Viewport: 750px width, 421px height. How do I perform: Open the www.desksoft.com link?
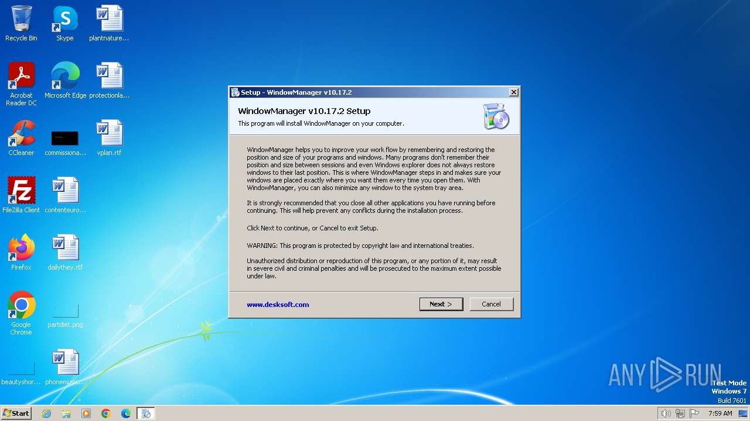point(278,305)
